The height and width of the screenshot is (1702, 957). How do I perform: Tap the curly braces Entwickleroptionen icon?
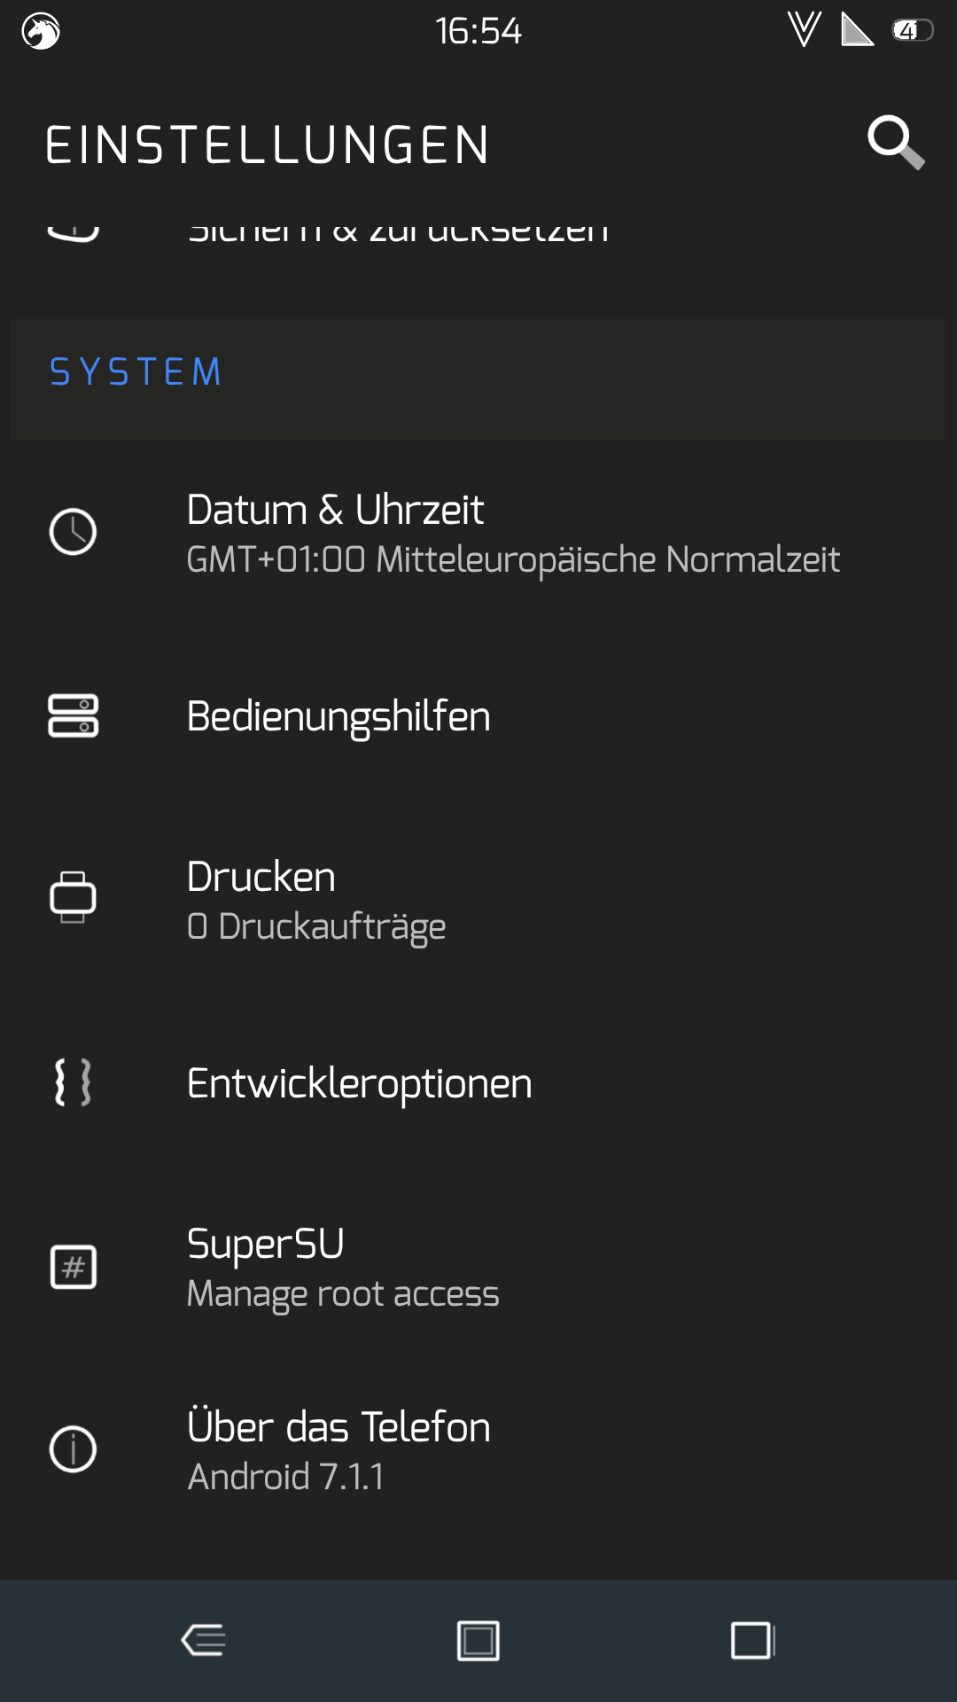[x=73, y=1082]
